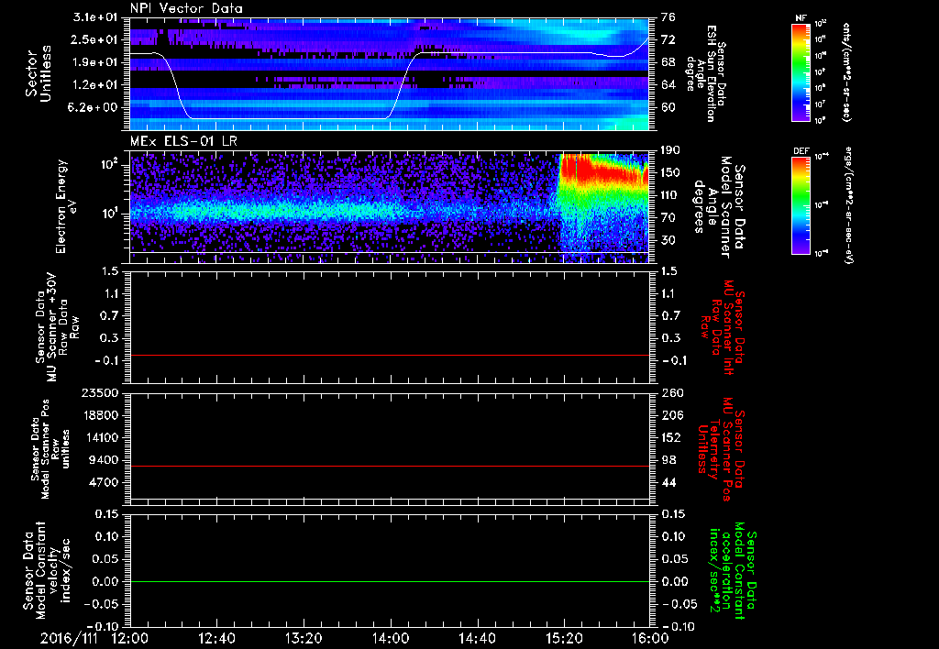Click the 44 telemetry tick label

668,482
